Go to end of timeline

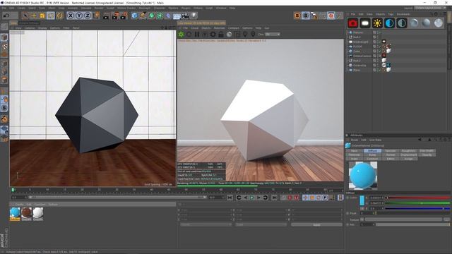tap(275, 198)
